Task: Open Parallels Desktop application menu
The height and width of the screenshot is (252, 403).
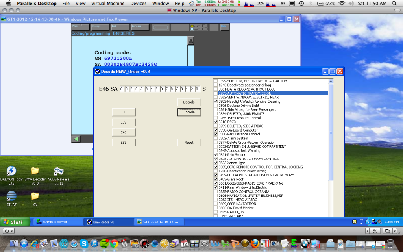Action: [x=37, y=3]
